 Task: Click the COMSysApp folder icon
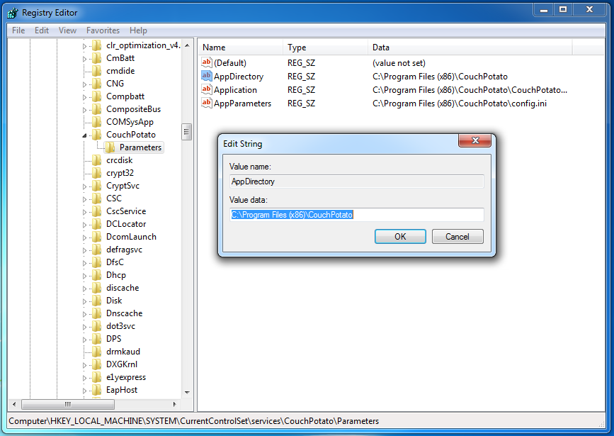coord(97,122)
